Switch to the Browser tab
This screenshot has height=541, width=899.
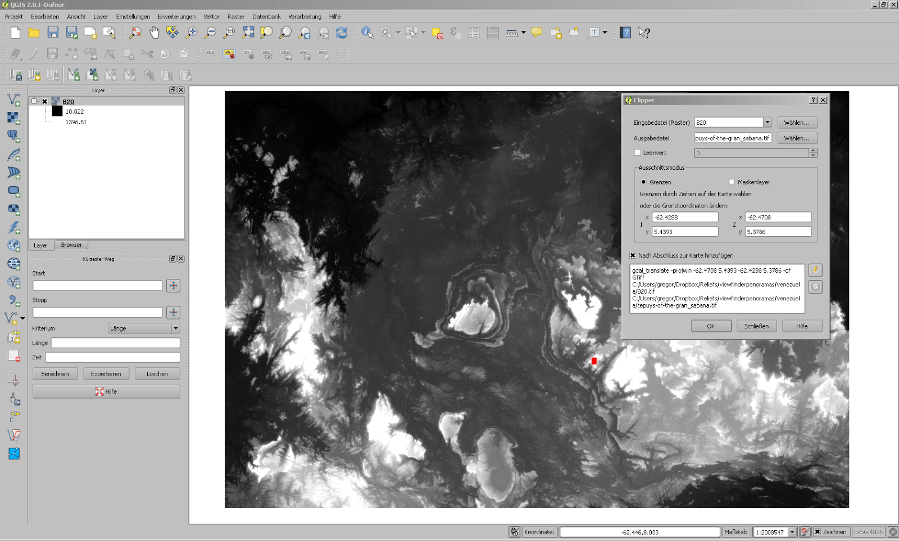(x=71, y=245)
